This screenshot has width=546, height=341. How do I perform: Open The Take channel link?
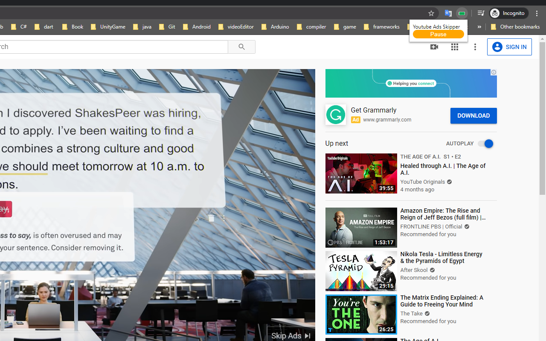pos(411,314)
